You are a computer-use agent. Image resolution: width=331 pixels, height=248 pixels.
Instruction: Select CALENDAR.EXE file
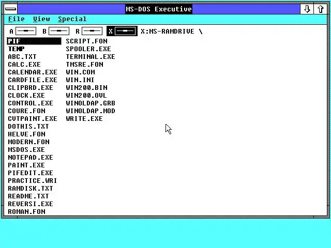point(33,72)
